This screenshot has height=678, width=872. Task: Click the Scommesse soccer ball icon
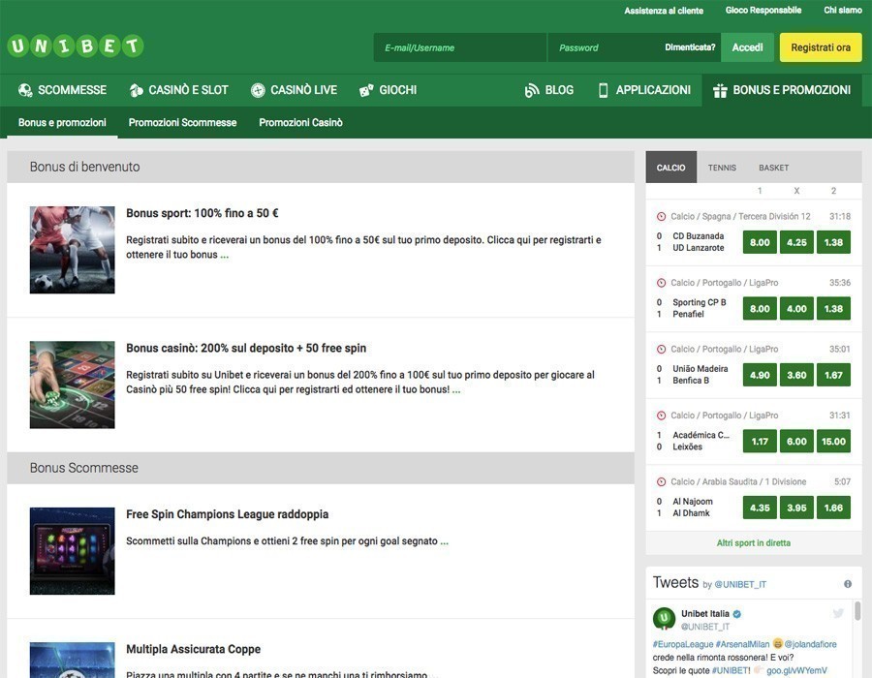click(x=25, y=90)
